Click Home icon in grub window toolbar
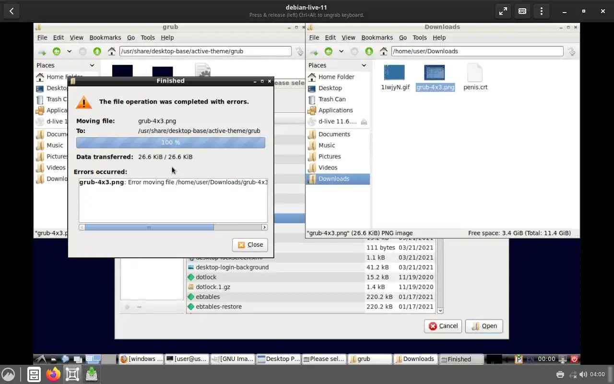Viewport: 614px width, 384px height. [x=112, y=51]
